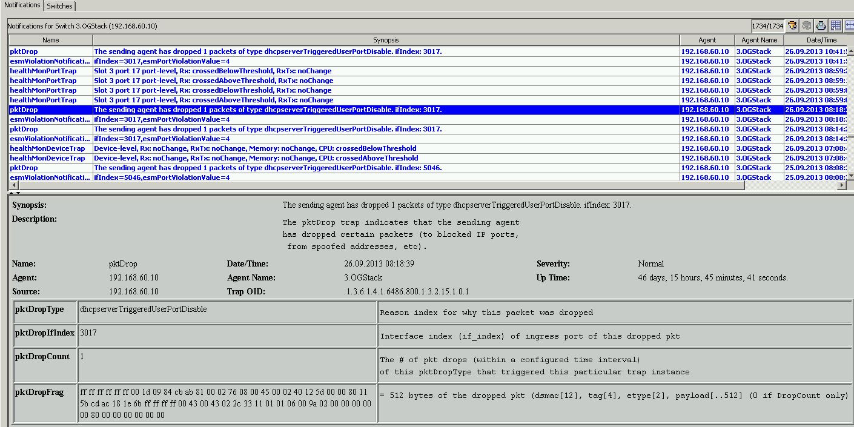The width and height of the screenshot is (854, 427).
Task: Sort table by the Name column header
Action: (x=51, y=40)
